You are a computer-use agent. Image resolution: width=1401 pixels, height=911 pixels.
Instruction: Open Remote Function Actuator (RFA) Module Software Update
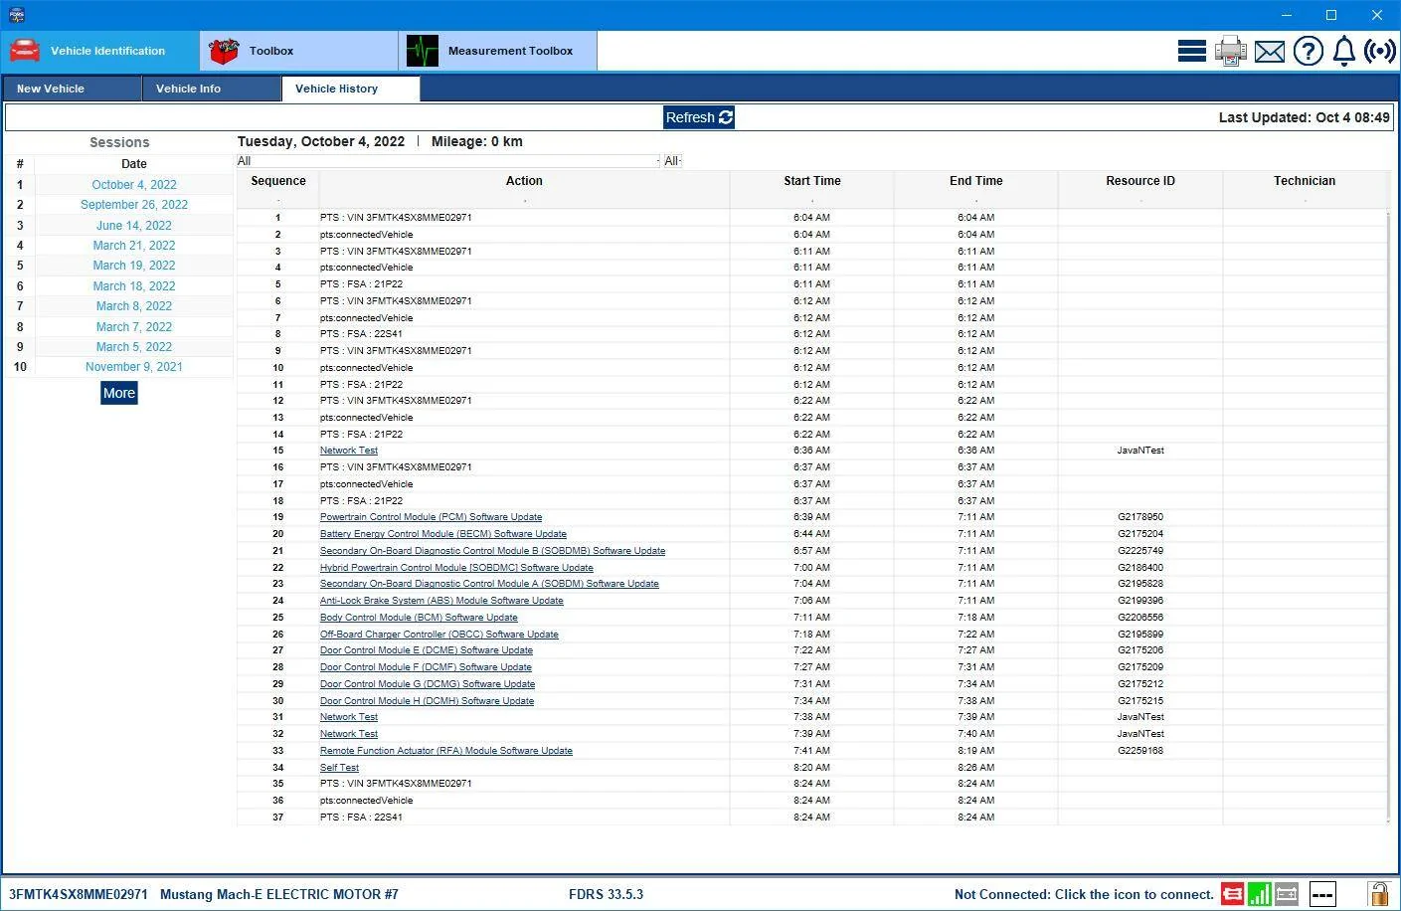pos(446,751)
